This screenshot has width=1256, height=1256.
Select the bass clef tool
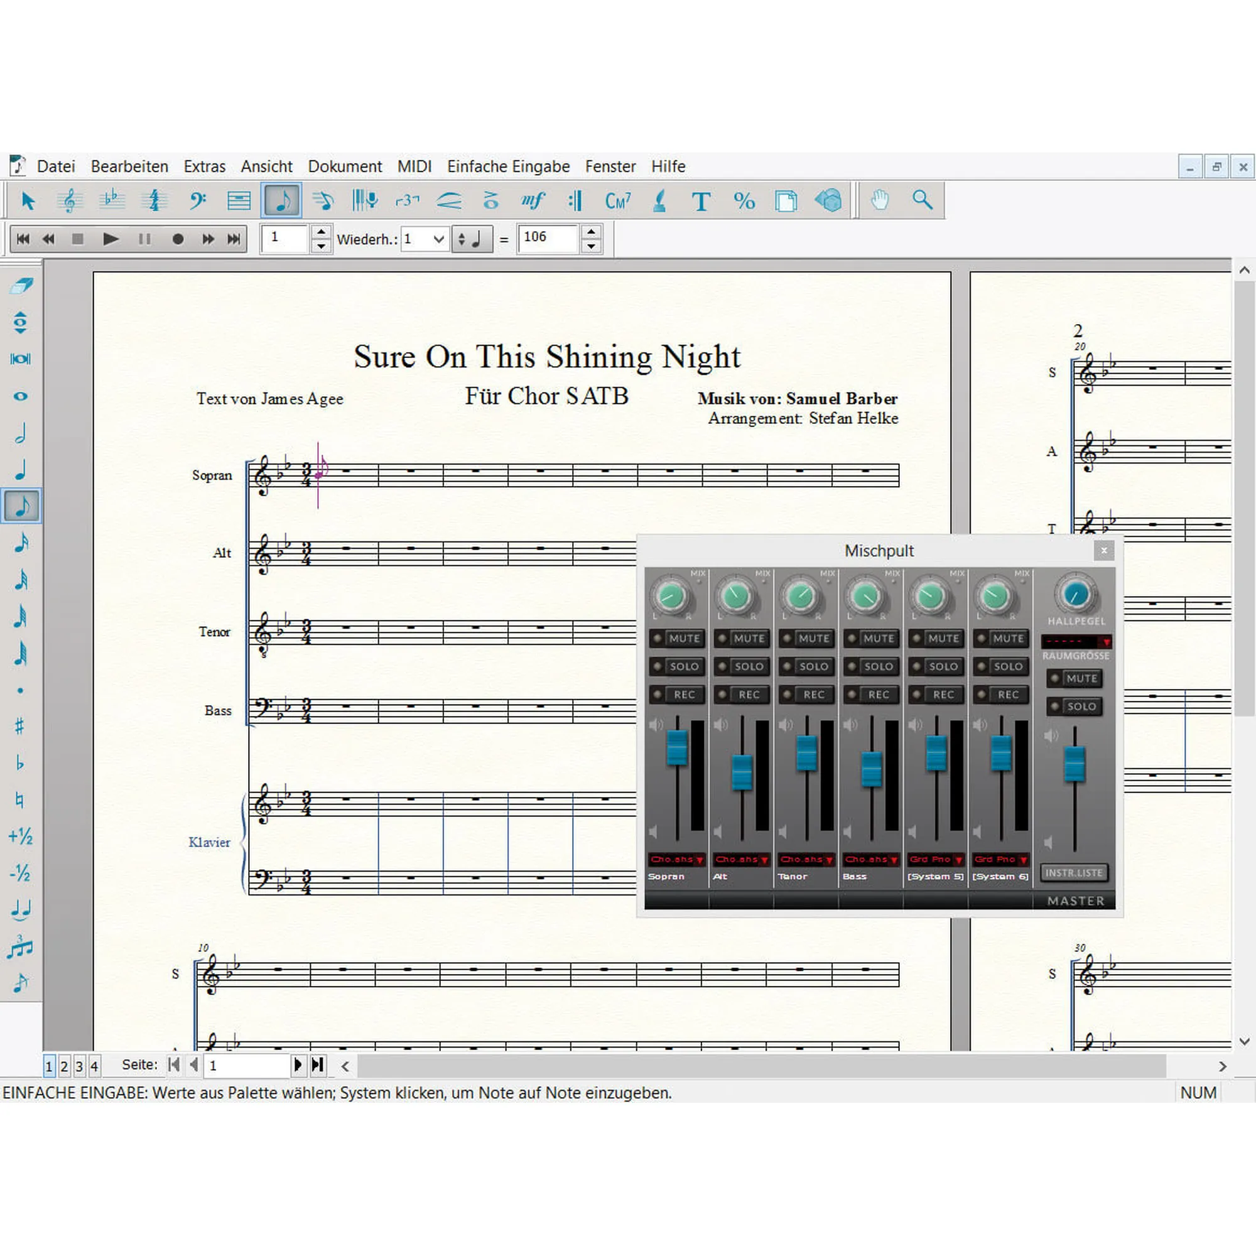pos(197,200)
